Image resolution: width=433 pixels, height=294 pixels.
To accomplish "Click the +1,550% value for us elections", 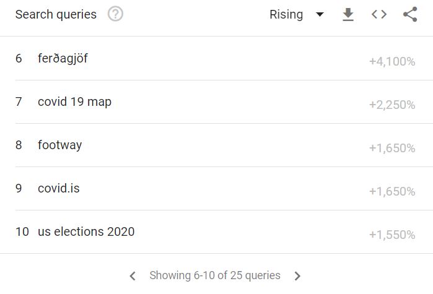I will coord(392,235).
